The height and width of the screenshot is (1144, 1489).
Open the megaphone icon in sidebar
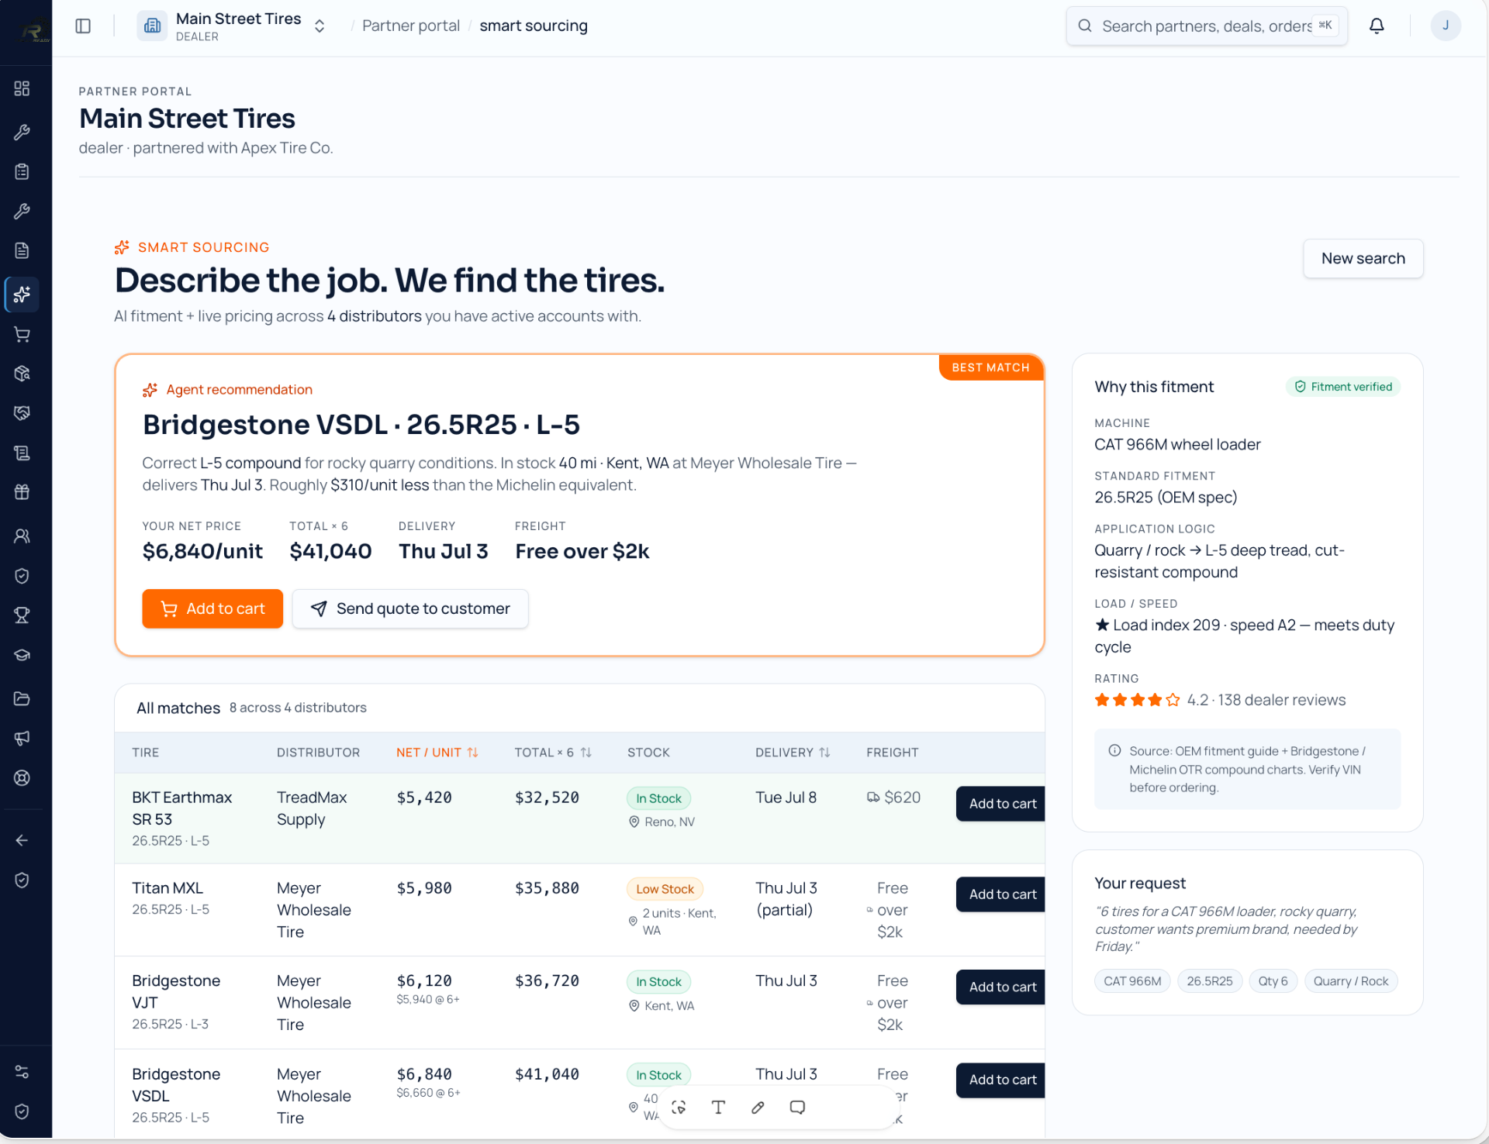click(22, 738)
